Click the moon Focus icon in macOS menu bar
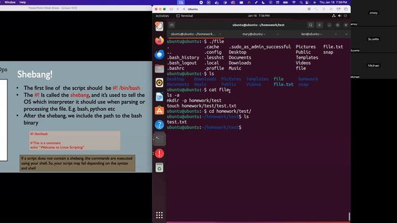The image size is (397, 223). click(x=263, y=2)
